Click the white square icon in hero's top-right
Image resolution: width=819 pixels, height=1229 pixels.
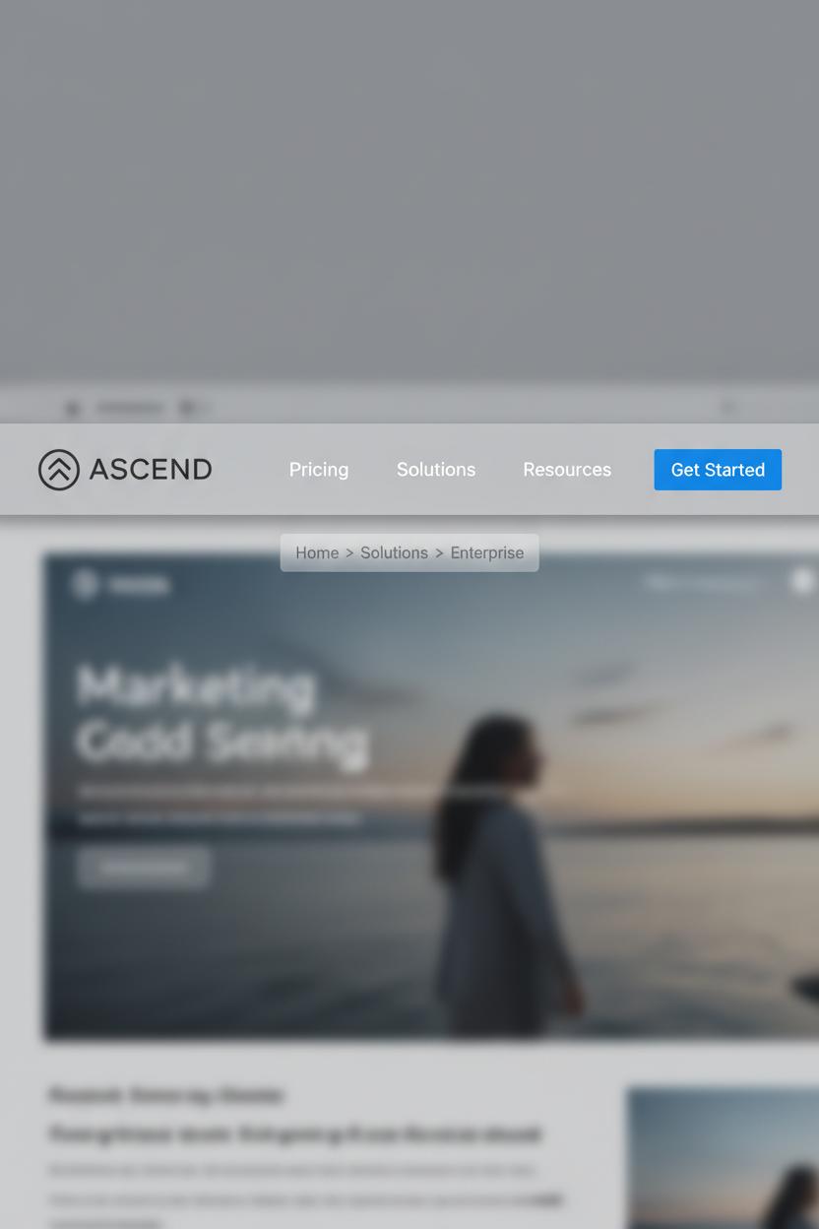[803, 582]
